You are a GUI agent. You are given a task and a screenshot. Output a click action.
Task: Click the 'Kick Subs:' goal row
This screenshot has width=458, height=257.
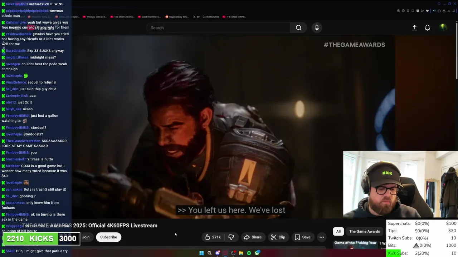click(x=422, y=253)
